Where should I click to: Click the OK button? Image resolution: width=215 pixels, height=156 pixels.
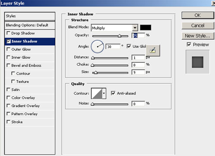[x=198, y=15]
